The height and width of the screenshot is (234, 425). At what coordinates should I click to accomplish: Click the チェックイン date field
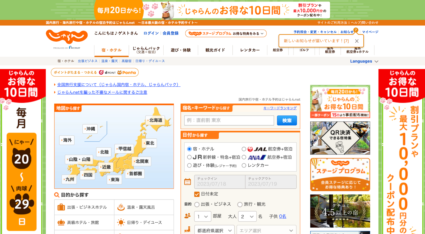[220, 182]
